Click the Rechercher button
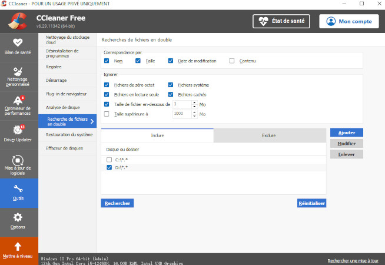385x265 pixels. (x=117, y=203)
